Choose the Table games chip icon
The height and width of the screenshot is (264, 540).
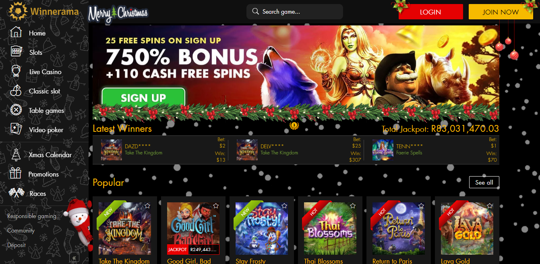pyautogui.click(x=16, y=110)
